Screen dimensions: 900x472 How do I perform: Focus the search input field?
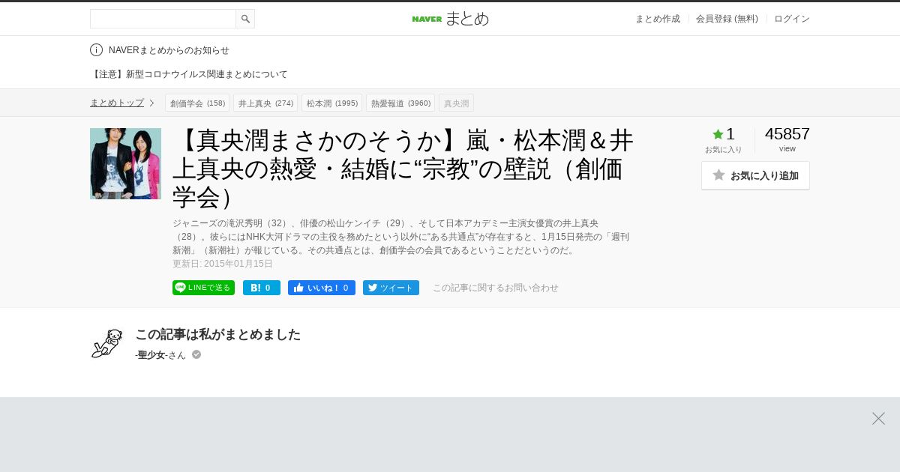[163, 19]
